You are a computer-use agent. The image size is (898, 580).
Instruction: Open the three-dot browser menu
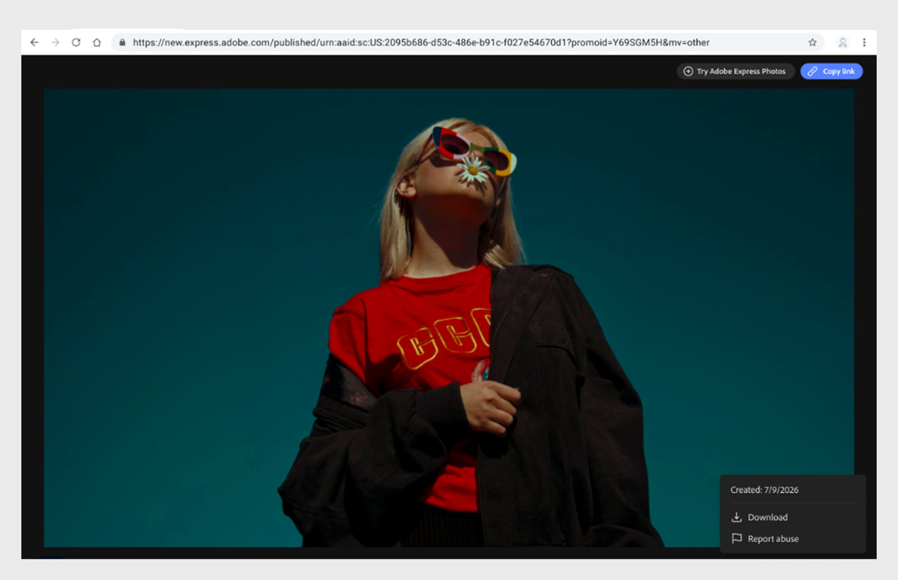[864, 42]
